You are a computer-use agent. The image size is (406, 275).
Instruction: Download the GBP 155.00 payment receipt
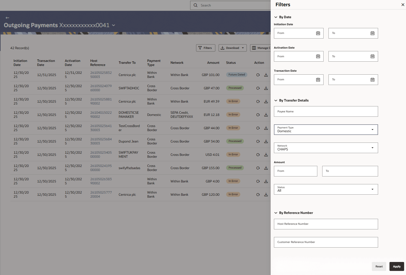[x=266, y=168]
